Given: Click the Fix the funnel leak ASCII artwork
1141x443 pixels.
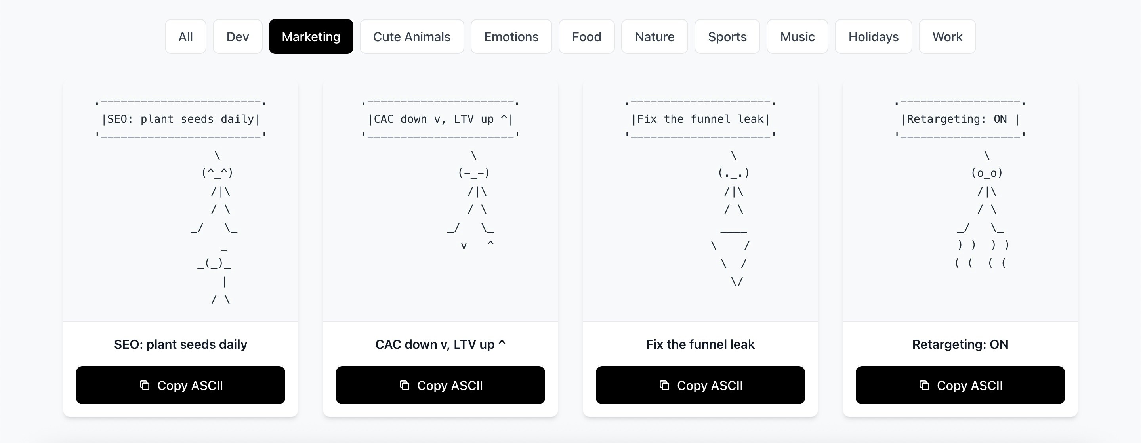Looking at the screenshot, I should point(701,199).
